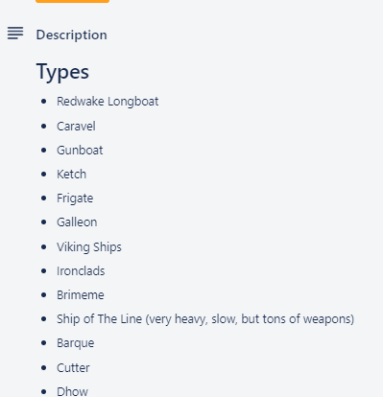
Task: Click the bullet point beside Galleon
Action: [44, 222]
